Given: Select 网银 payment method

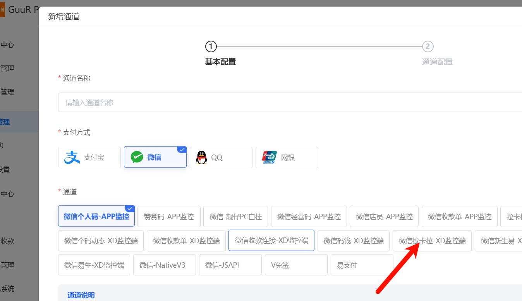Looking at the screenshot, I should pyautogui.click(x=287, y=157).
